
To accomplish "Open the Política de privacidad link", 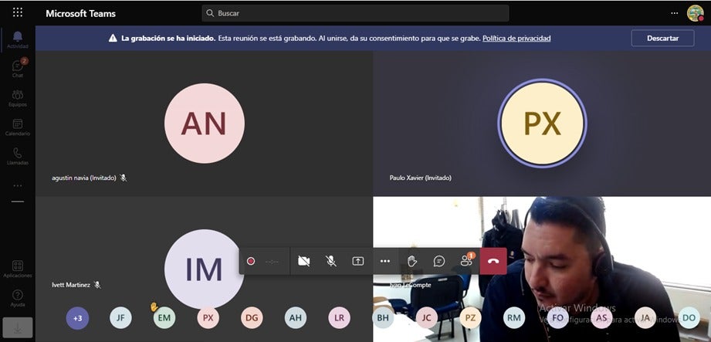I will 516,38.
